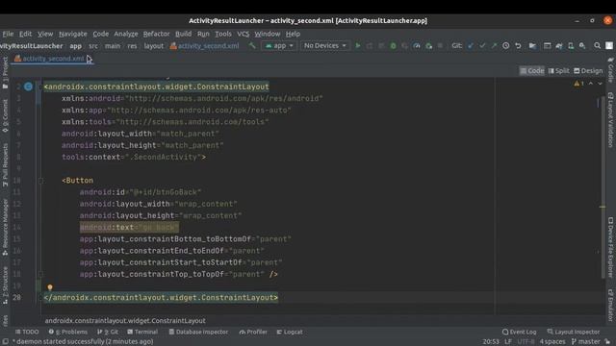Start debugging with the green bug icon

point(393,46)
